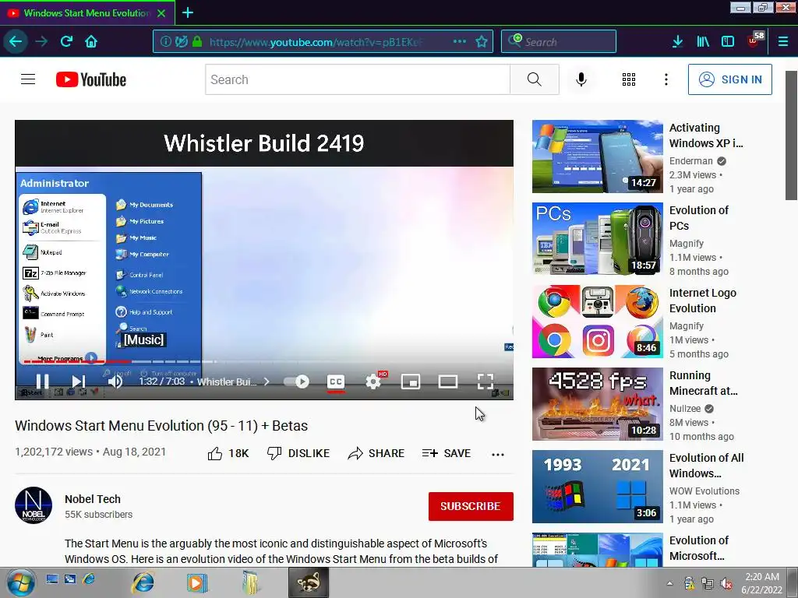This screenshot has height=598, width=798.
Task: Skip to the next video
Action: [78, 382]
